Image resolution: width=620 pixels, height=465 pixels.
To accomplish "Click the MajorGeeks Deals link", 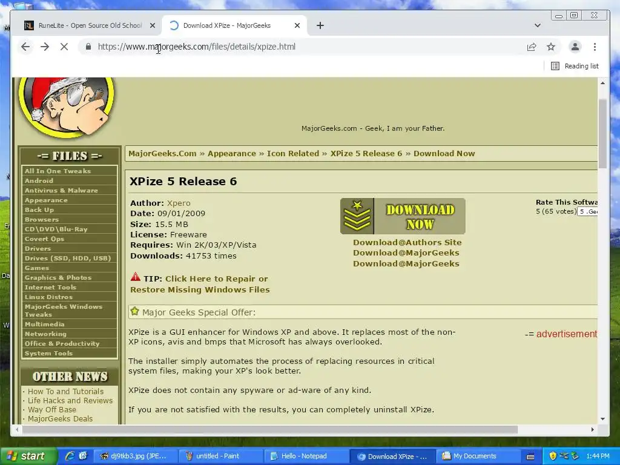I will tap(60, 419).
